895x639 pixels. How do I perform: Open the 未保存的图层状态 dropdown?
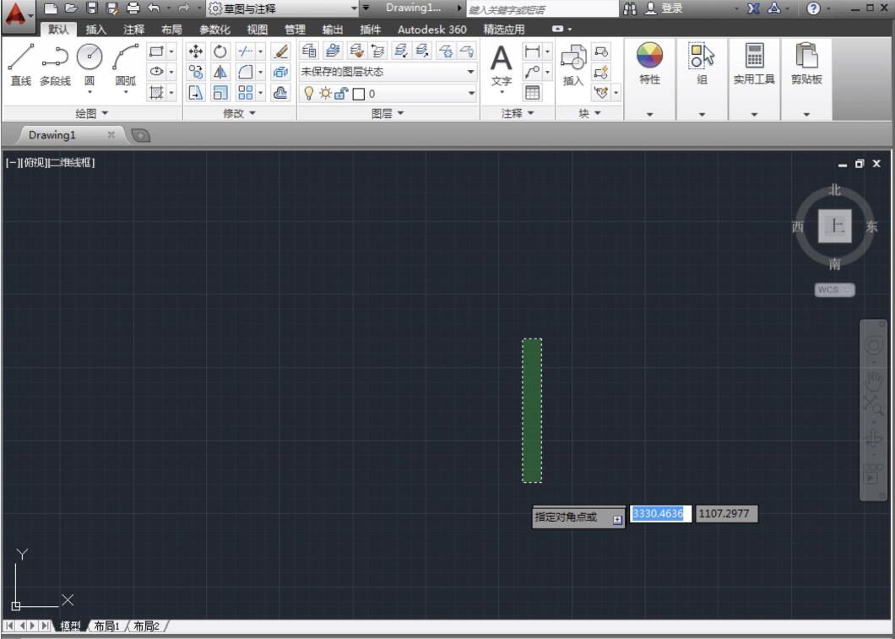click(x=470, y=72)
